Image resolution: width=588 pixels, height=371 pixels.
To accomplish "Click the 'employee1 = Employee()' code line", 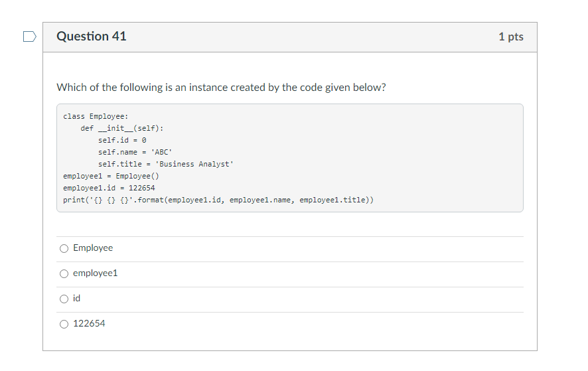I will [x=111, y=176].
